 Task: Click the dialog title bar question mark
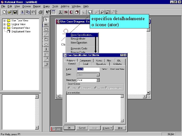[122, 55]
